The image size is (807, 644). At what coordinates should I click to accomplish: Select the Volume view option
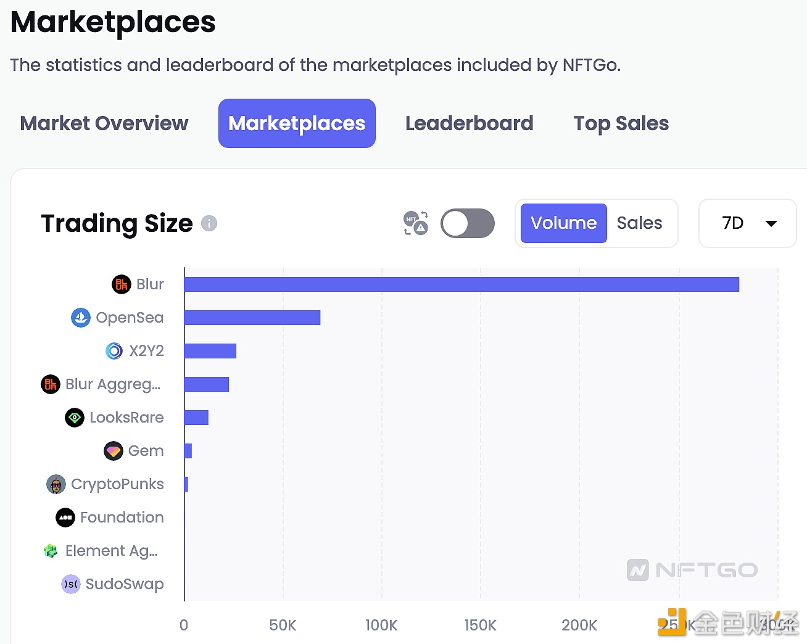click(563, 223)
